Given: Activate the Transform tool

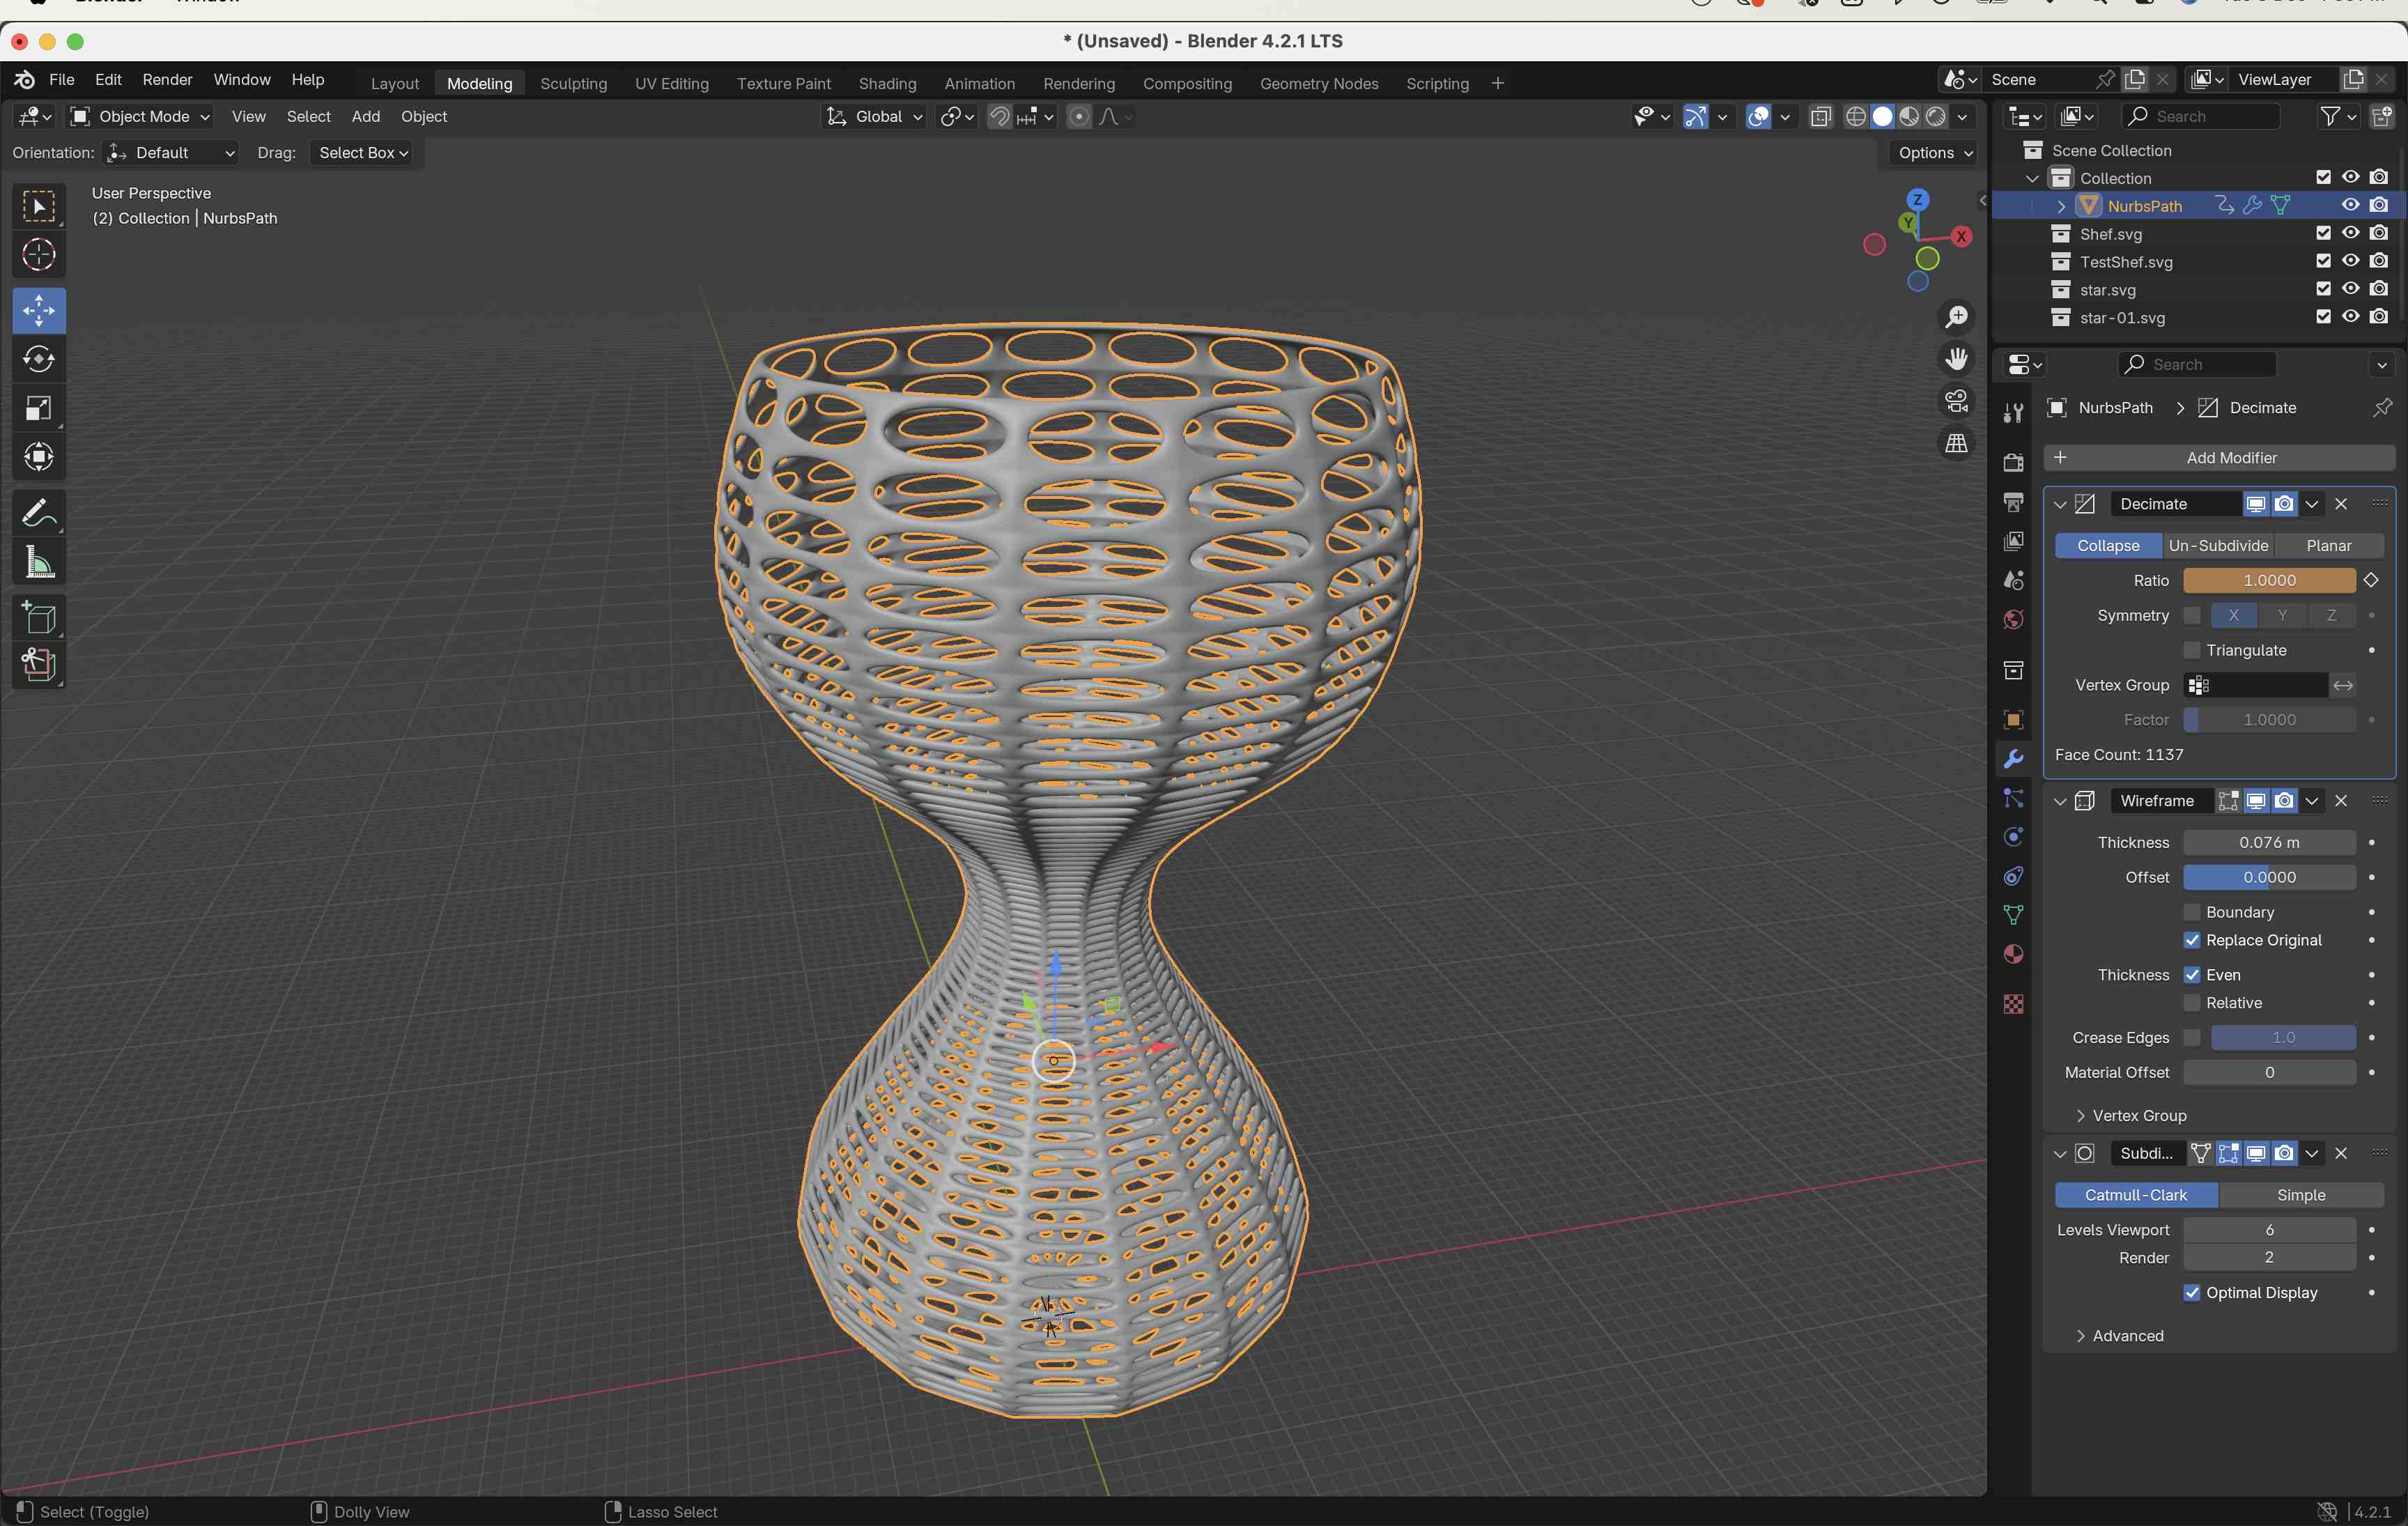Looking at the screenshot, I should click(39, 457).
